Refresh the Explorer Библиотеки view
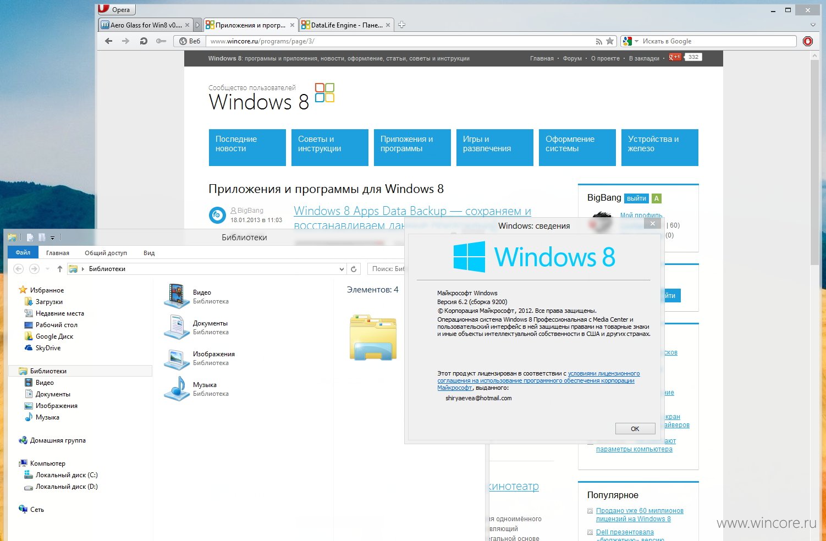The height and width of the screenshot is (541, 826). (354, 269)
